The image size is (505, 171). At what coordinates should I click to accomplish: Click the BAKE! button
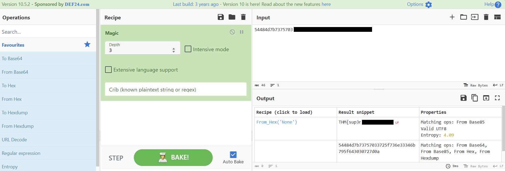173,157
